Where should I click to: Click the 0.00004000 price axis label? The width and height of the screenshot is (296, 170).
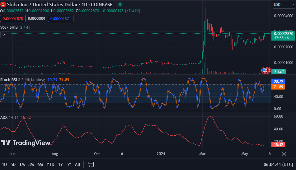[x=284, y=16]
